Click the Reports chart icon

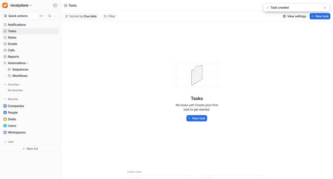[x=5, y=57]
